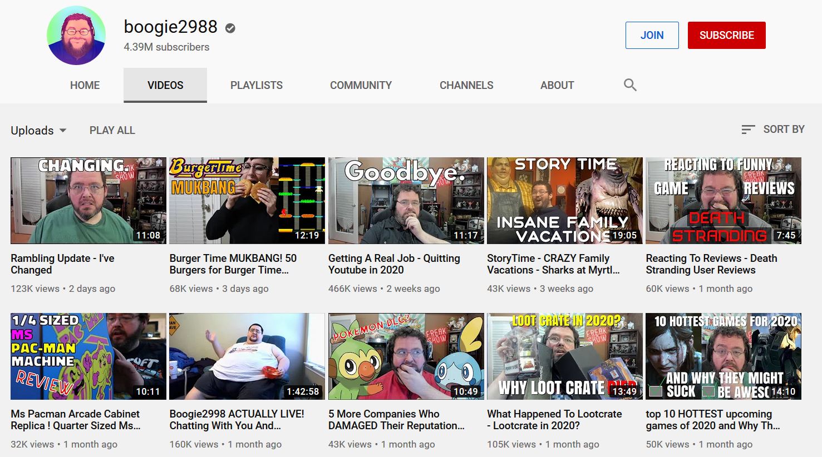This screenshot has width=822, height=457.
Task: Click the boogie2988 channel avatar
Action: (76, 36)
